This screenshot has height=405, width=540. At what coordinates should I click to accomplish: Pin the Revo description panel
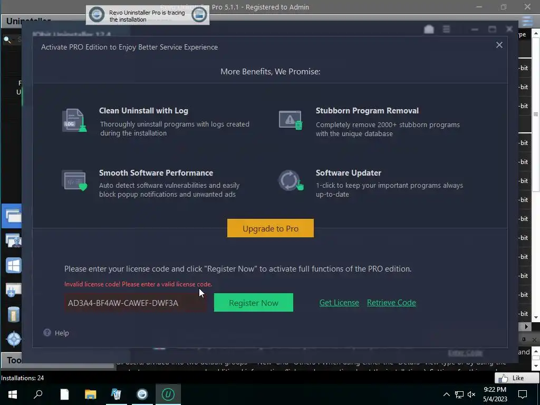(524, 340)
